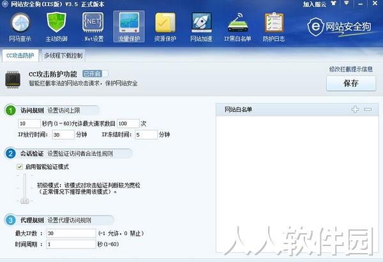This screenshot has width=383, height=262.
Task: Add an entry to 网站白名单 with the plus icon
Action: point(355,109)
